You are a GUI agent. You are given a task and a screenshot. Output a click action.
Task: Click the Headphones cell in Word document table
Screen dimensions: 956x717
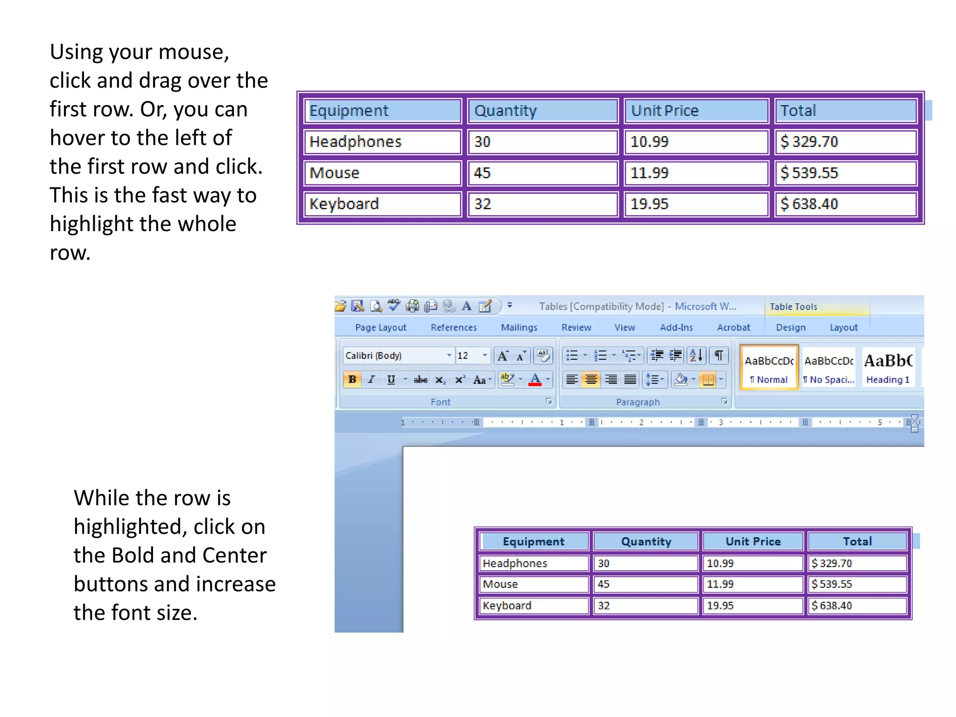(534, 563)
